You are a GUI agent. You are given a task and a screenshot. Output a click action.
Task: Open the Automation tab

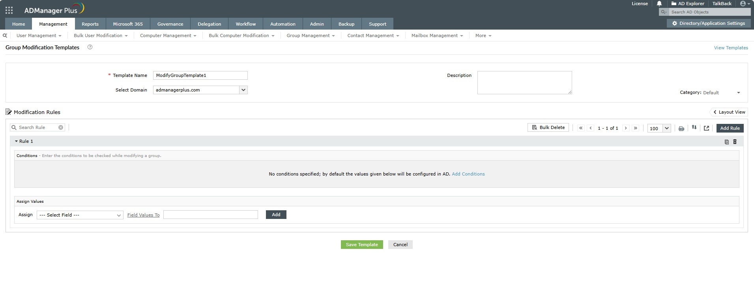(x=283, y=24)
